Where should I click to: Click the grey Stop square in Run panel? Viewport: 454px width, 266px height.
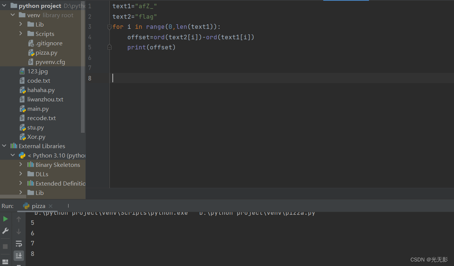[x=5, y=247]
